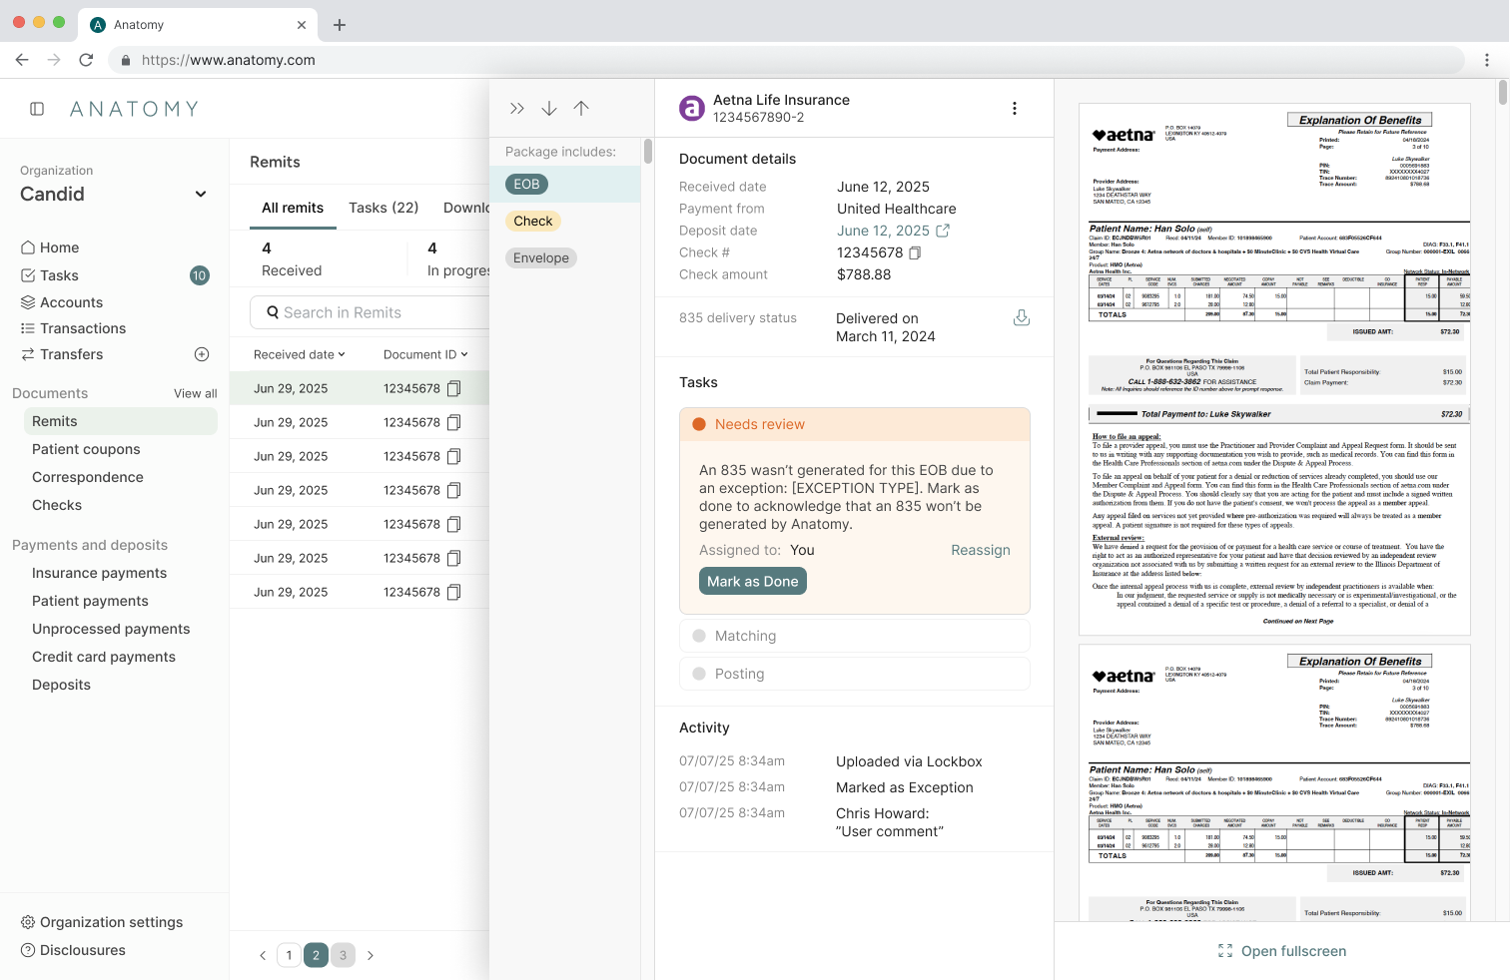Copy the check number 12345678
The image size is (1510, 980).
(x=915, y=252)
